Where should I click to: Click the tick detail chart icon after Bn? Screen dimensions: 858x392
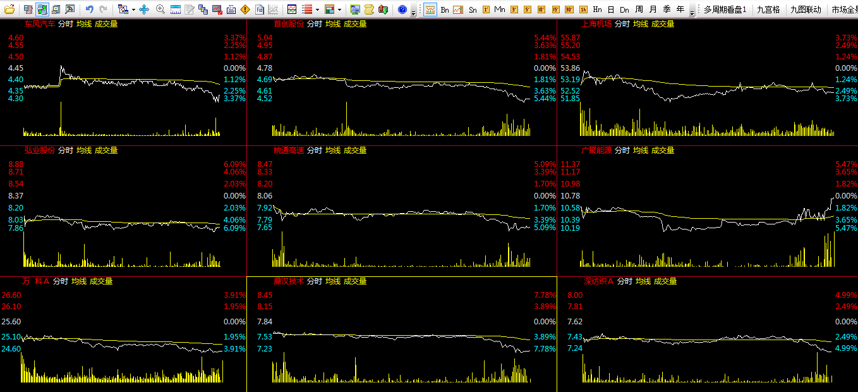pos(459,9)
